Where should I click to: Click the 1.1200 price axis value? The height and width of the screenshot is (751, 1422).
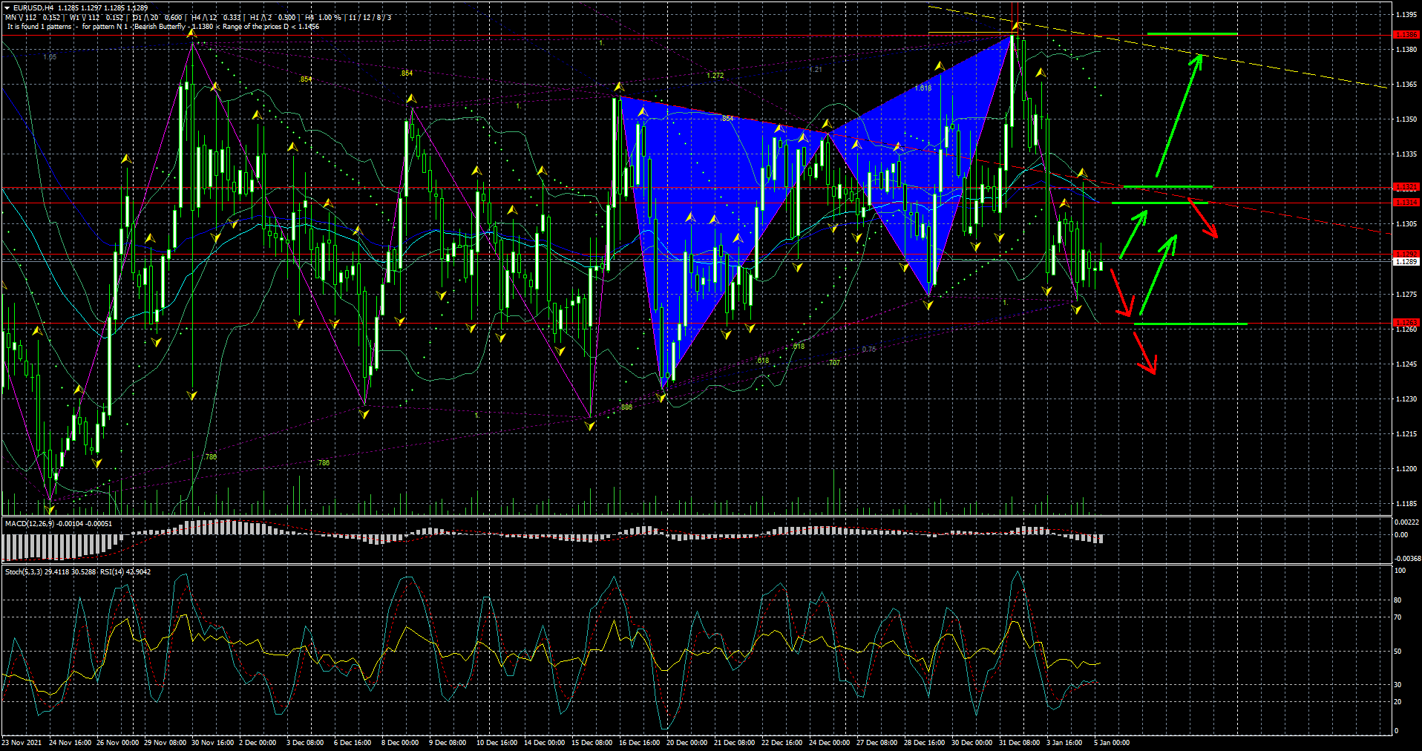click(1406, 469)
